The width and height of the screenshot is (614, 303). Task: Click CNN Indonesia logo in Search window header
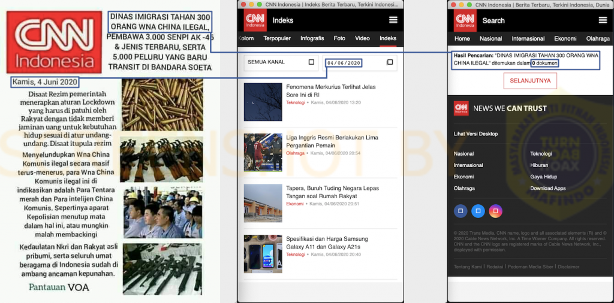[x=465, y=20]
